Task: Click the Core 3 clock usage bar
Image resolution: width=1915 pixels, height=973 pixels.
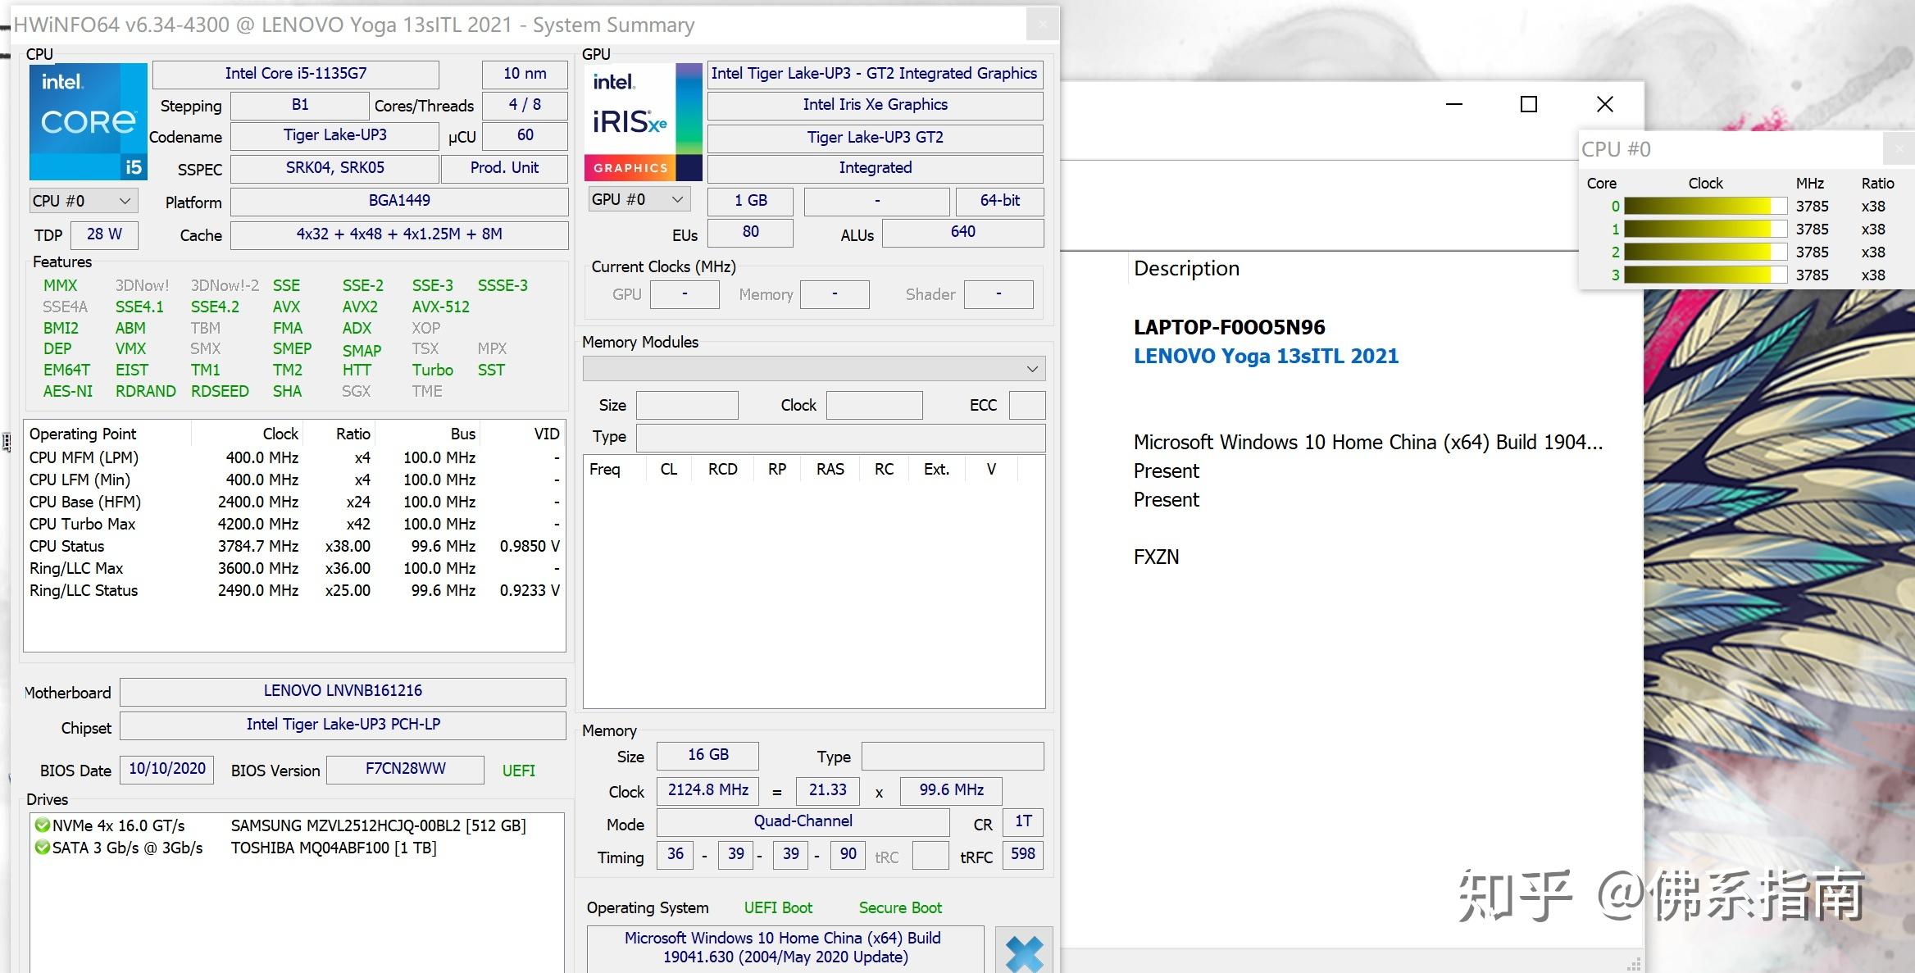Action: pyautogui.click(x=1704, y=275)
